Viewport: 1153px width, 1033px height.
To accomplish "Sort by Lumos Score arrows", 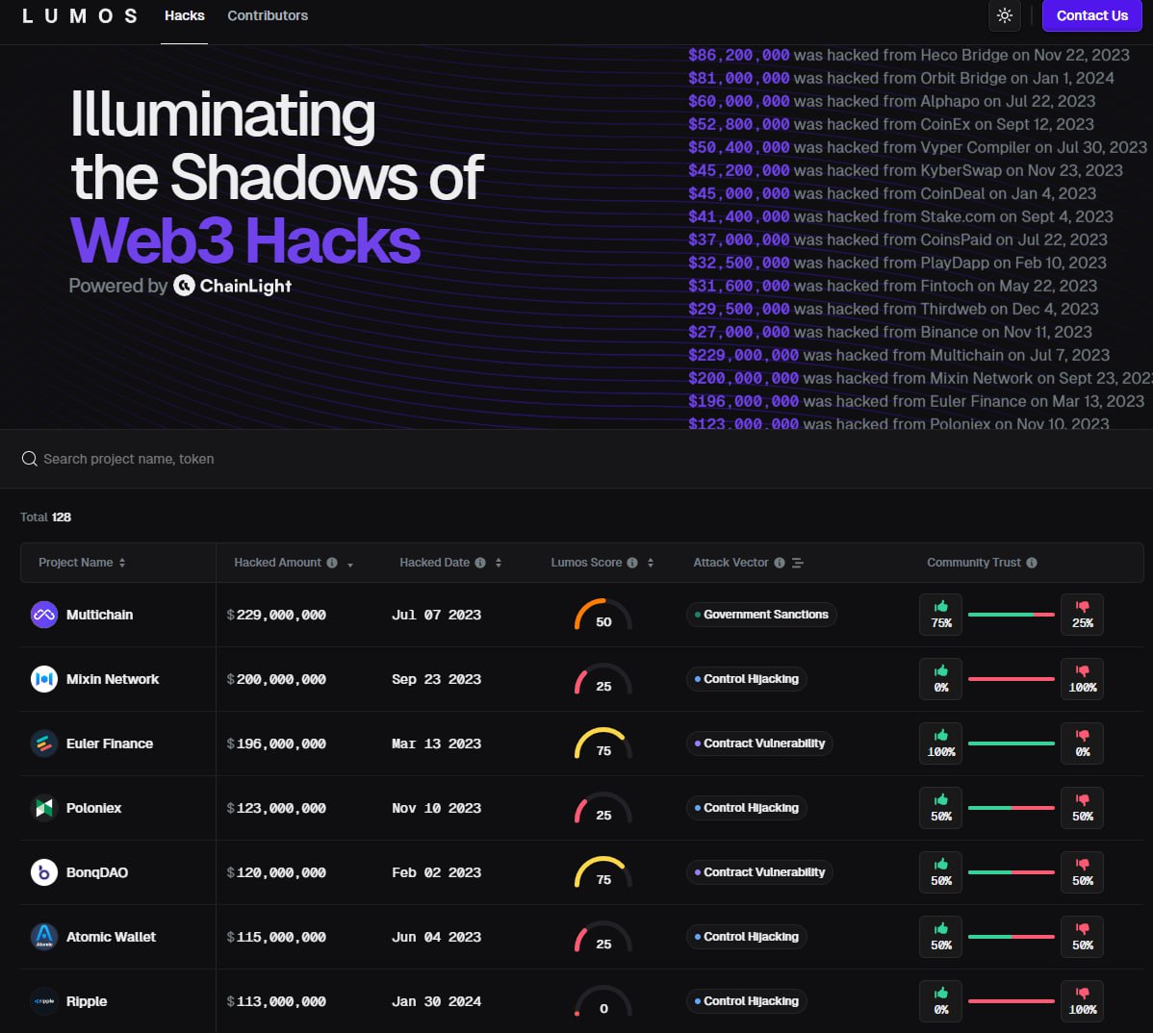I will pyautogui.click(x=650, y=563).
